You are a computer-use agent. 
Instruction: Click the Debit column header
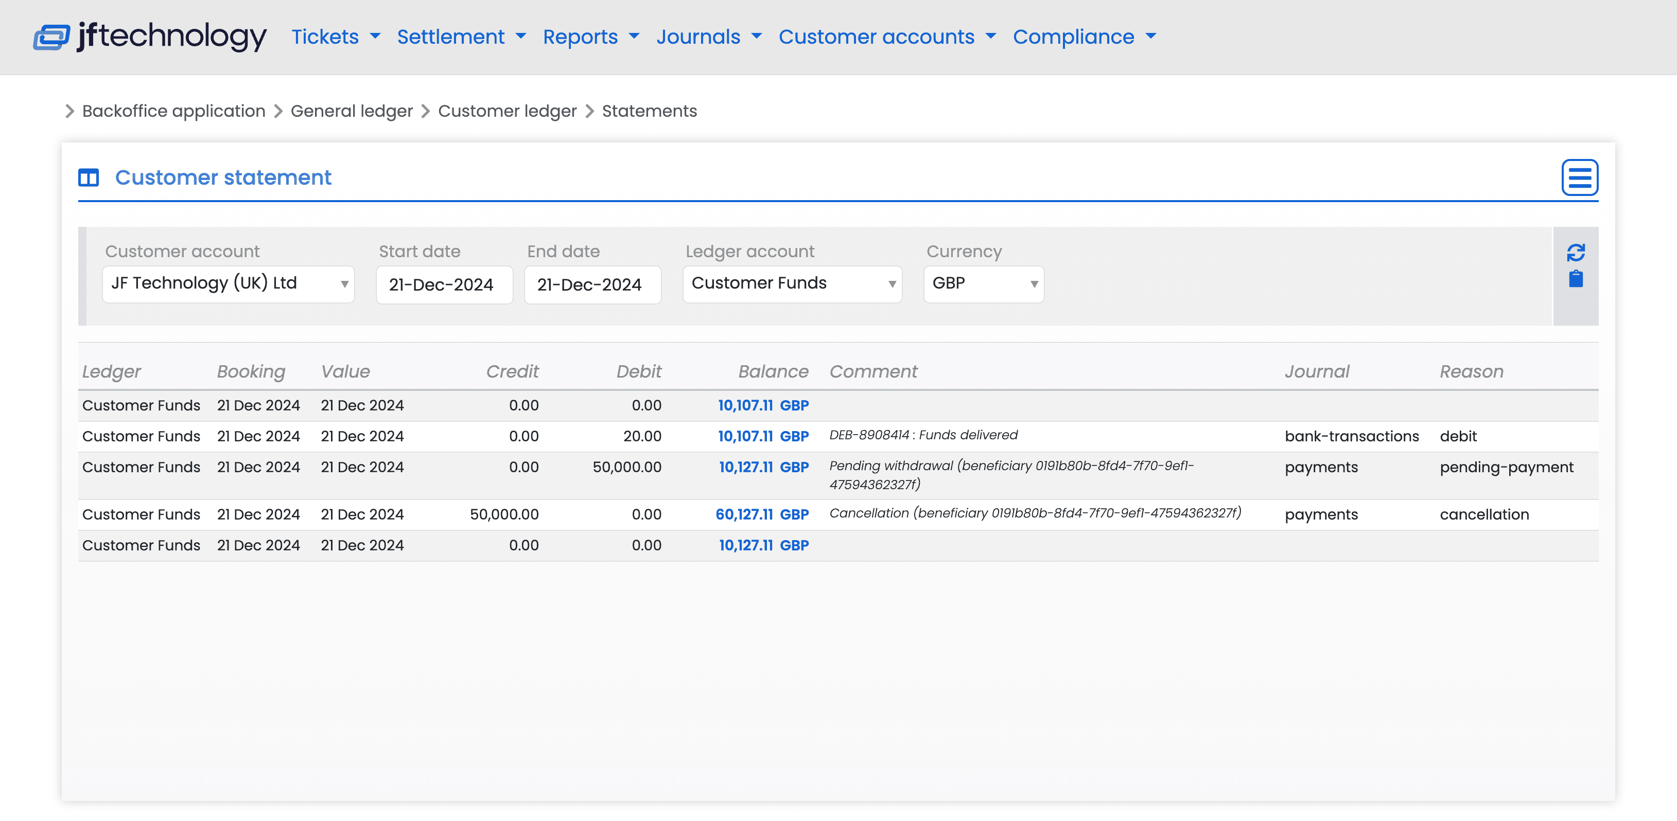(x=639, y=371)
